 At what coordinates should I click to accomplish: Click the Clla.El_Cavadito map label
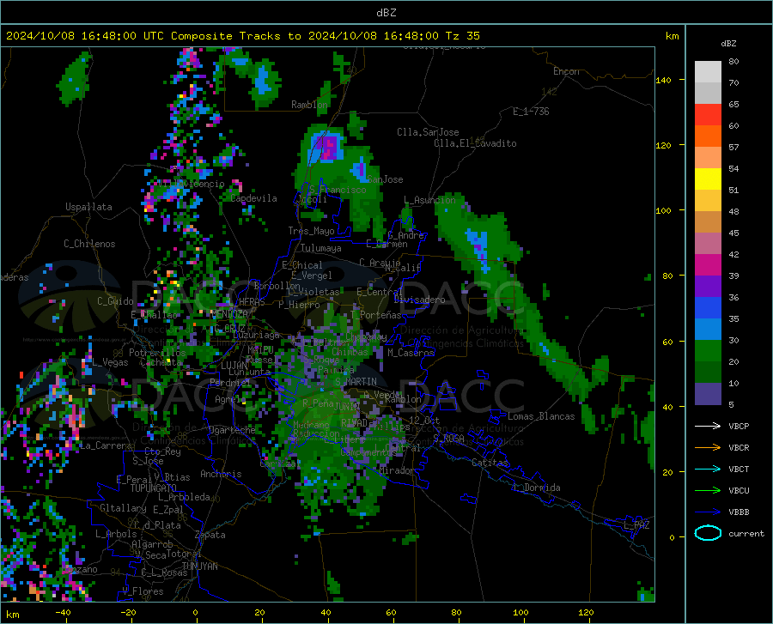[x=475, y=143]
